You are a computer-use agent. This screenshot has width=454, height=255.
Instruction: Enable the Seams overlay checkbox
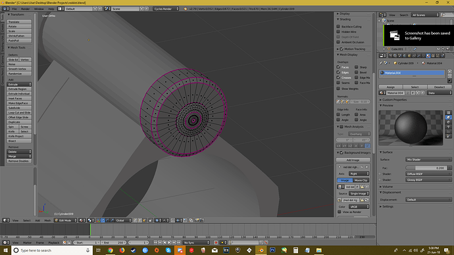[x=338, y=83]
